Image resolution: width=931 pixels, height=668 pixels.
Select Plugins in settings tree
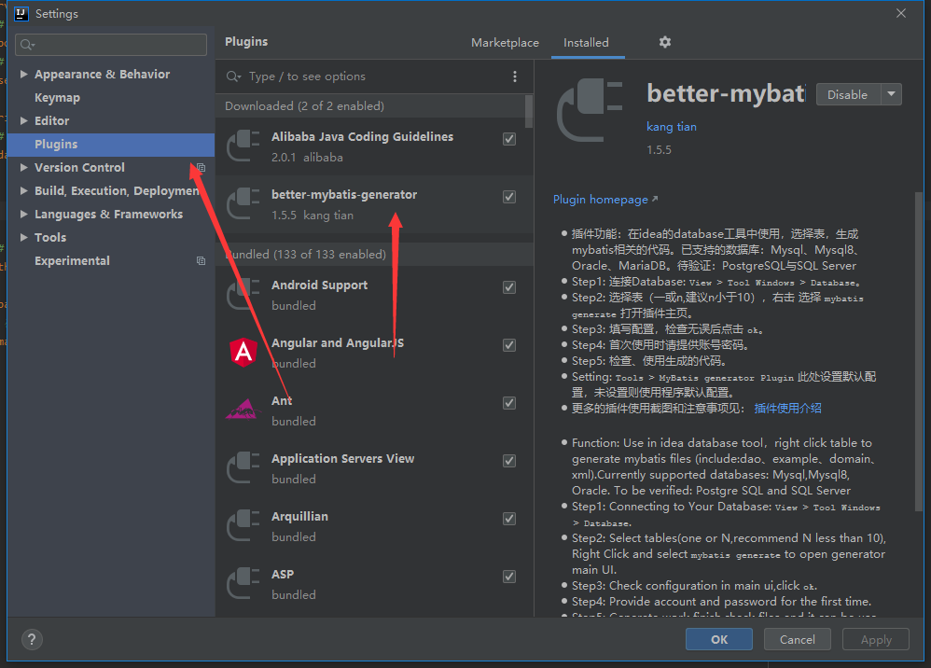tap(110, 145)
